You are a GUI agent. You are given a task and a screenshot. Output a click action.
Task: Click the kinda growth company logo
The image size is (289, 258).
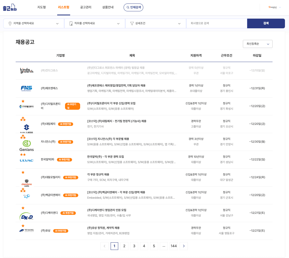click(x=26, y=71)
